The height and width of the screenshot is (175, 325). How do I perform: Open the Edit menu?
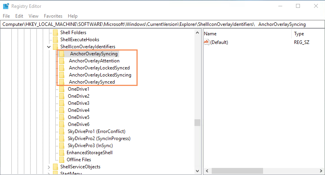pos(19,16)
